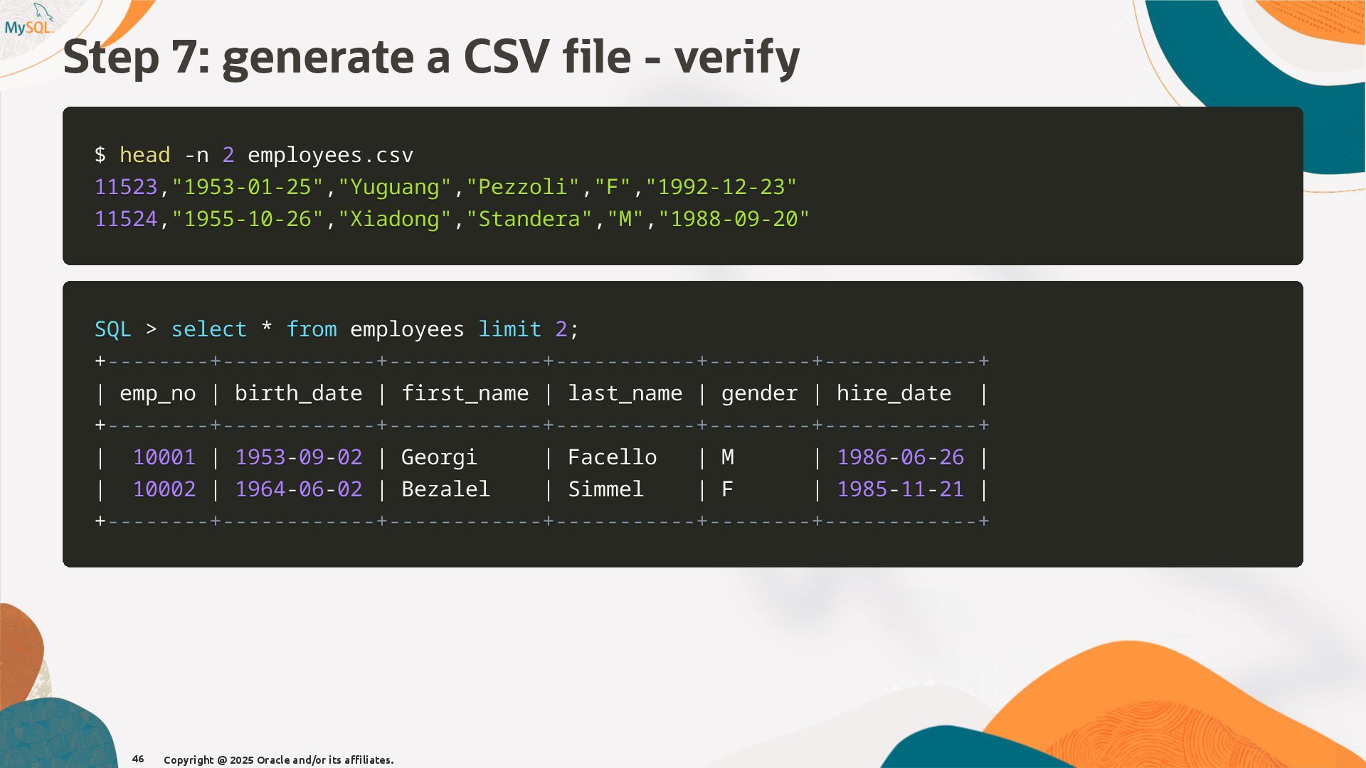This screenshot has width=1366, height=768.
Task: Click the SQL prompt label
Action: 113,329
